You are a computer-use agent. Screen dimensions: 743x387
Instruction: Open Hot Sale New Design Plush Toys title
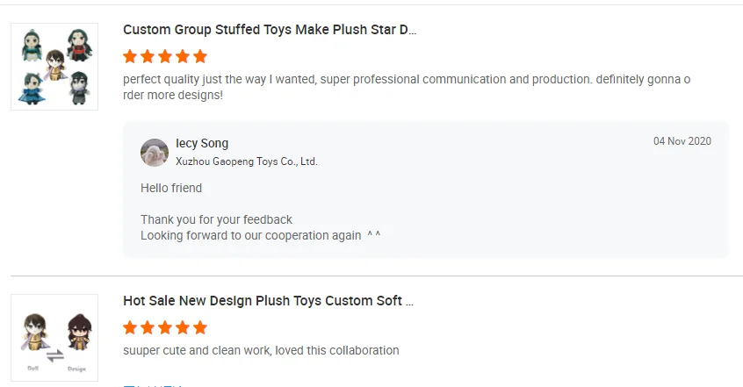268,301
